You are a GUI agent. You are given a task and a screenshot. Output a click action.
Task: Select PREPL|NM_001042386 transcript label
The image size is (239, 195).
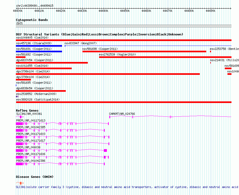point(31,161)
